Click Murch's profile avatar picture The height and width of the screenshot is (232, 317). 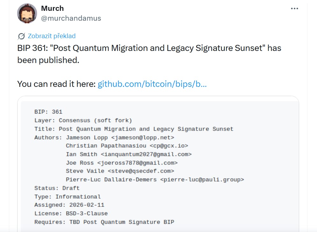click(27, 14)
